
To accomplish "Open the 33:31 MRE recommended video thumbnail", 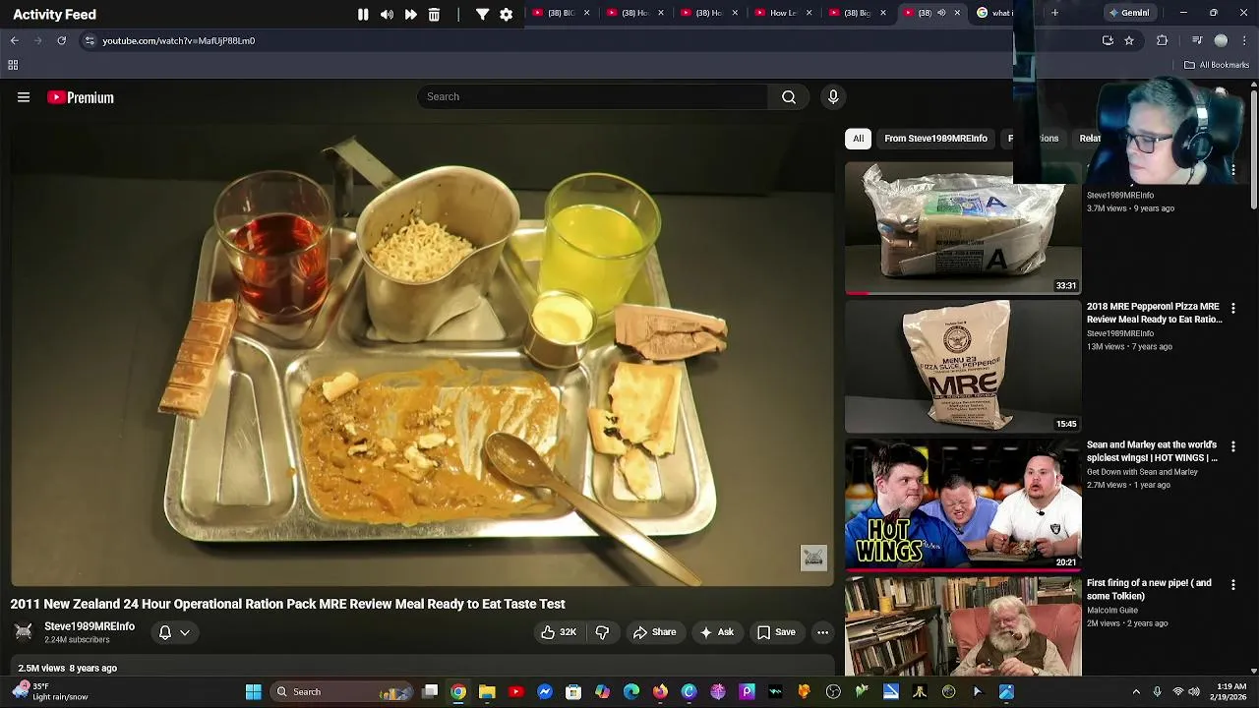I will [963, 228].
